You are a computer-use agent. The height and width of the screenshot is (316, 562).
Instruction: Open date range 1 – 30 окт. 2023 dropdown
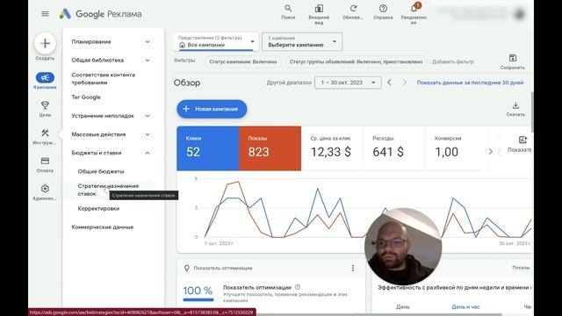(x=348, y=83)
